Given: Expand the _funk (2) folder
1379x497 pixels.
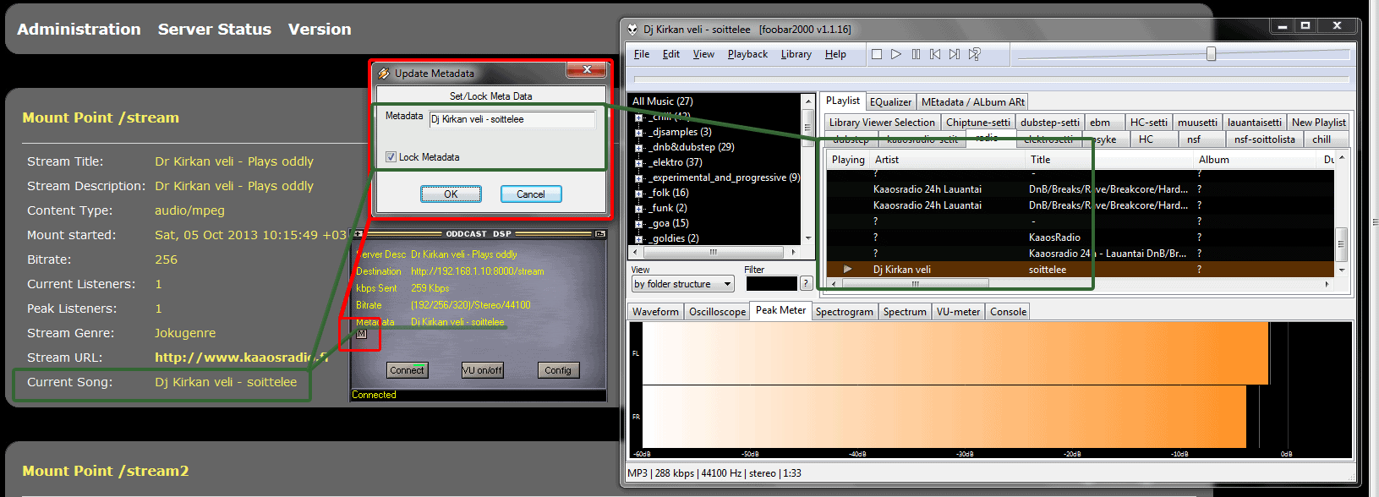Looking at the screenshot, I should pos(639,209).
